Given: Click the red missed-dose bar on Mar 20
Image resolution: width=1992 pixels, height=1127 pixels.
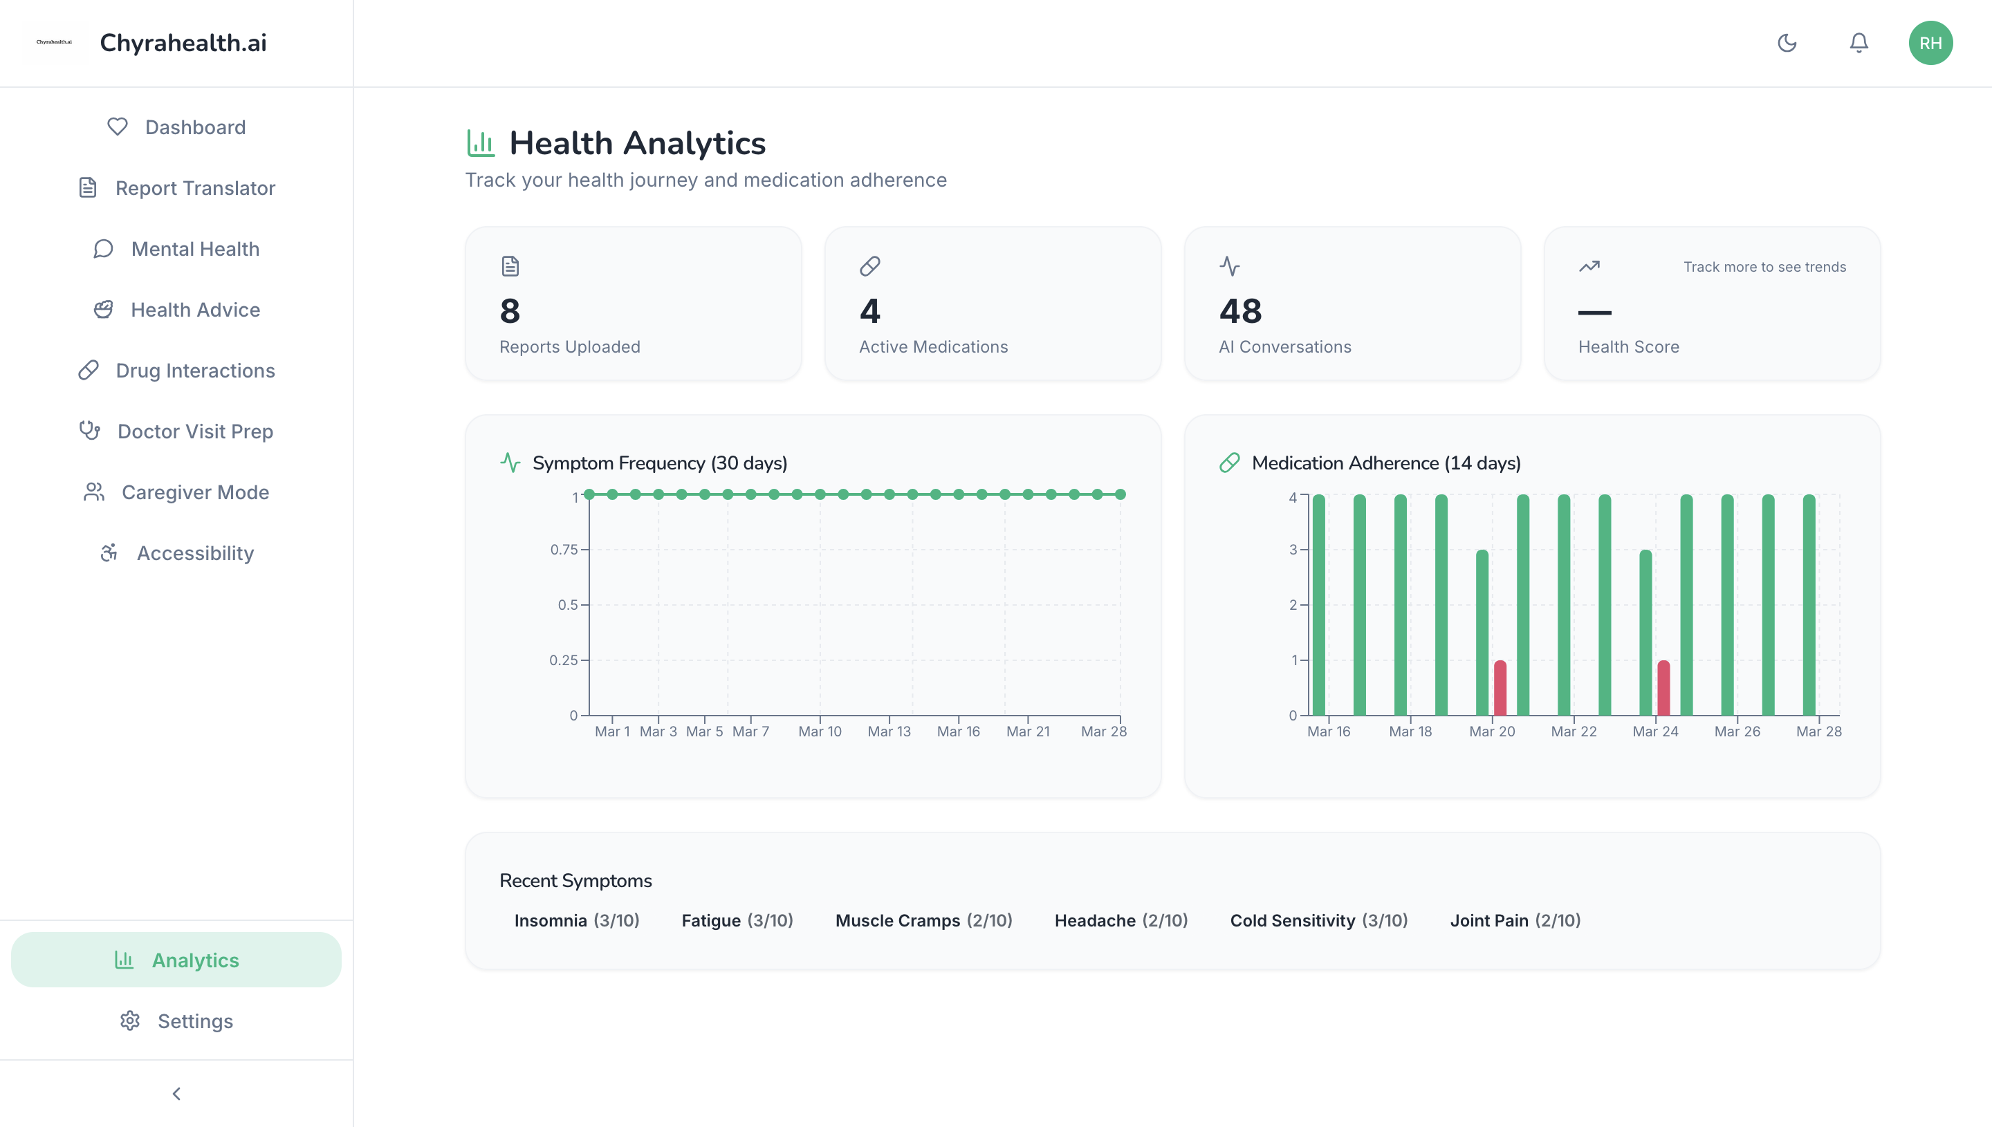Looking at the screenshot, I should (x=1500, y=687).
